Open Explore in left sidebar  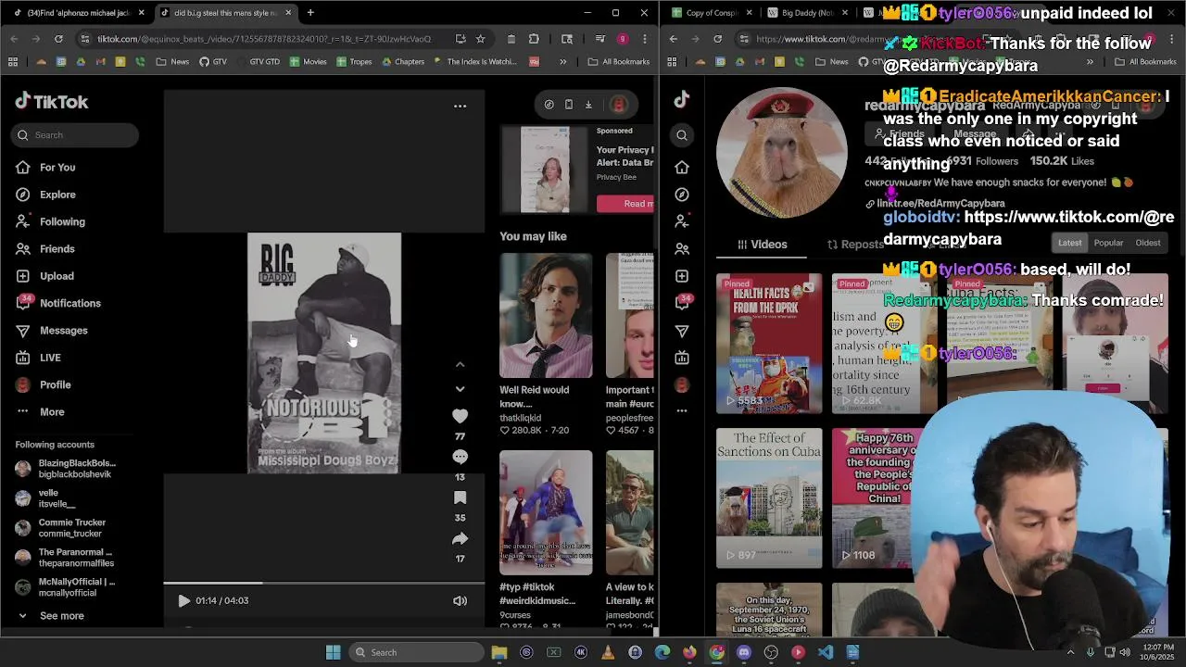[x=45, y=195]
